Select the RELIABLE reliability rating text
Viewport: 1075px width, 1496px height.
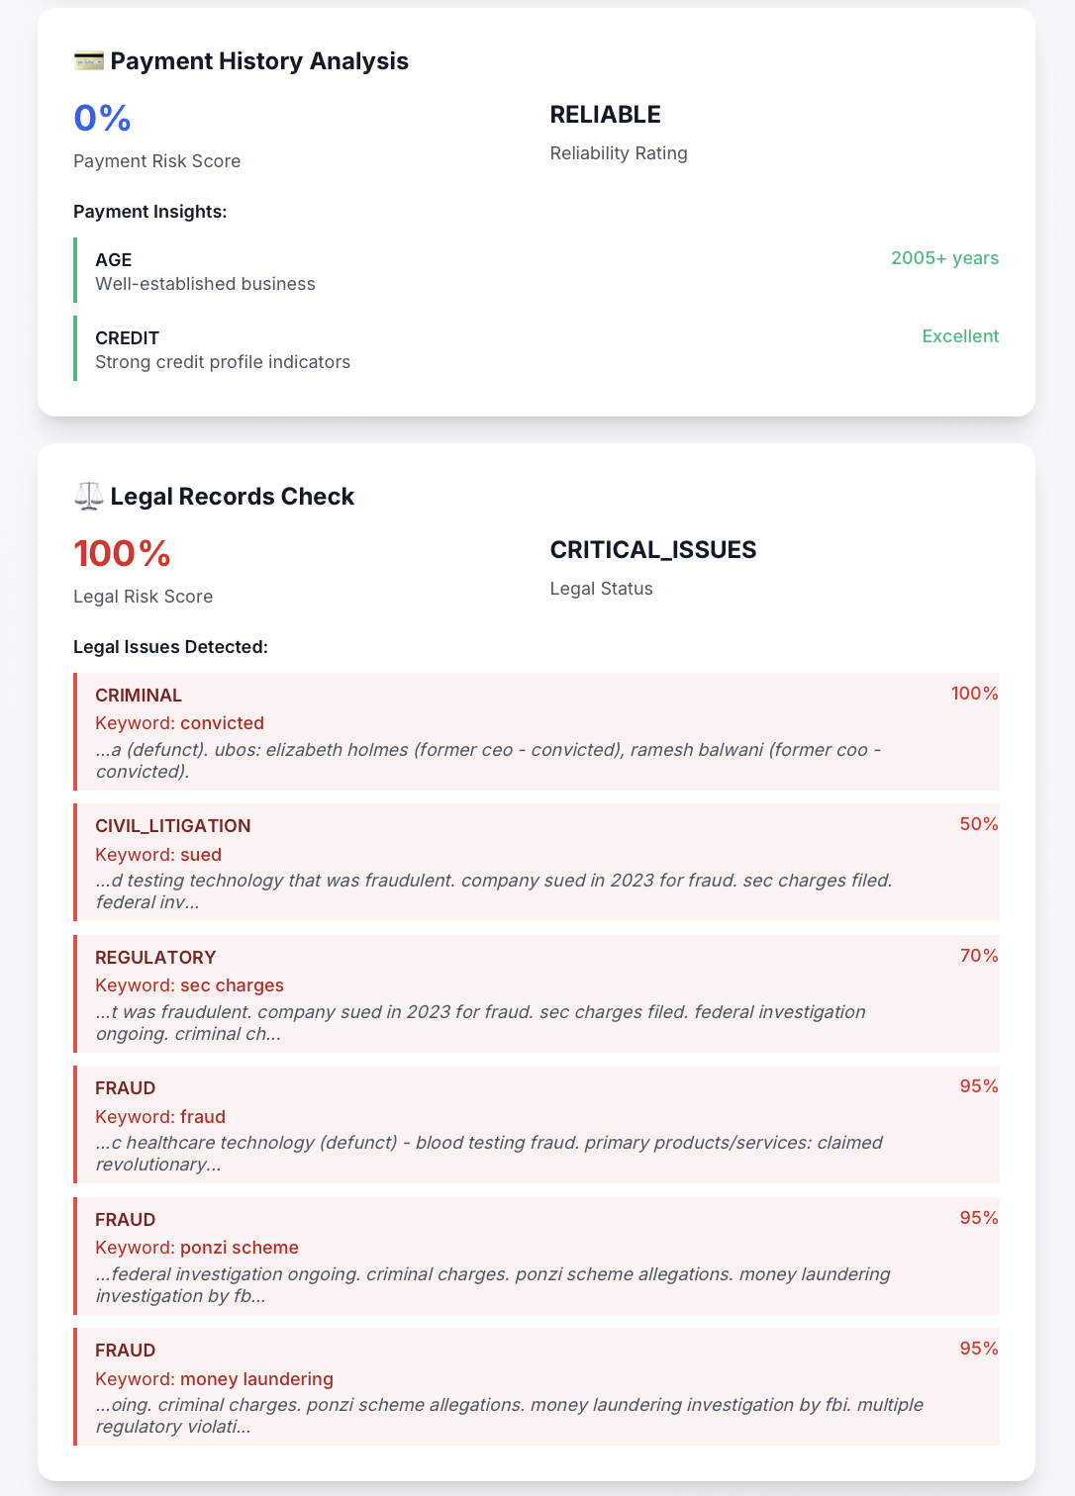point(605,115)
